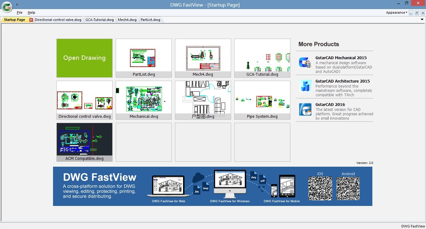Click the dwg file format icon
Image resolution: width=426 pixels, height=229 pixels.
coord(254,176)
